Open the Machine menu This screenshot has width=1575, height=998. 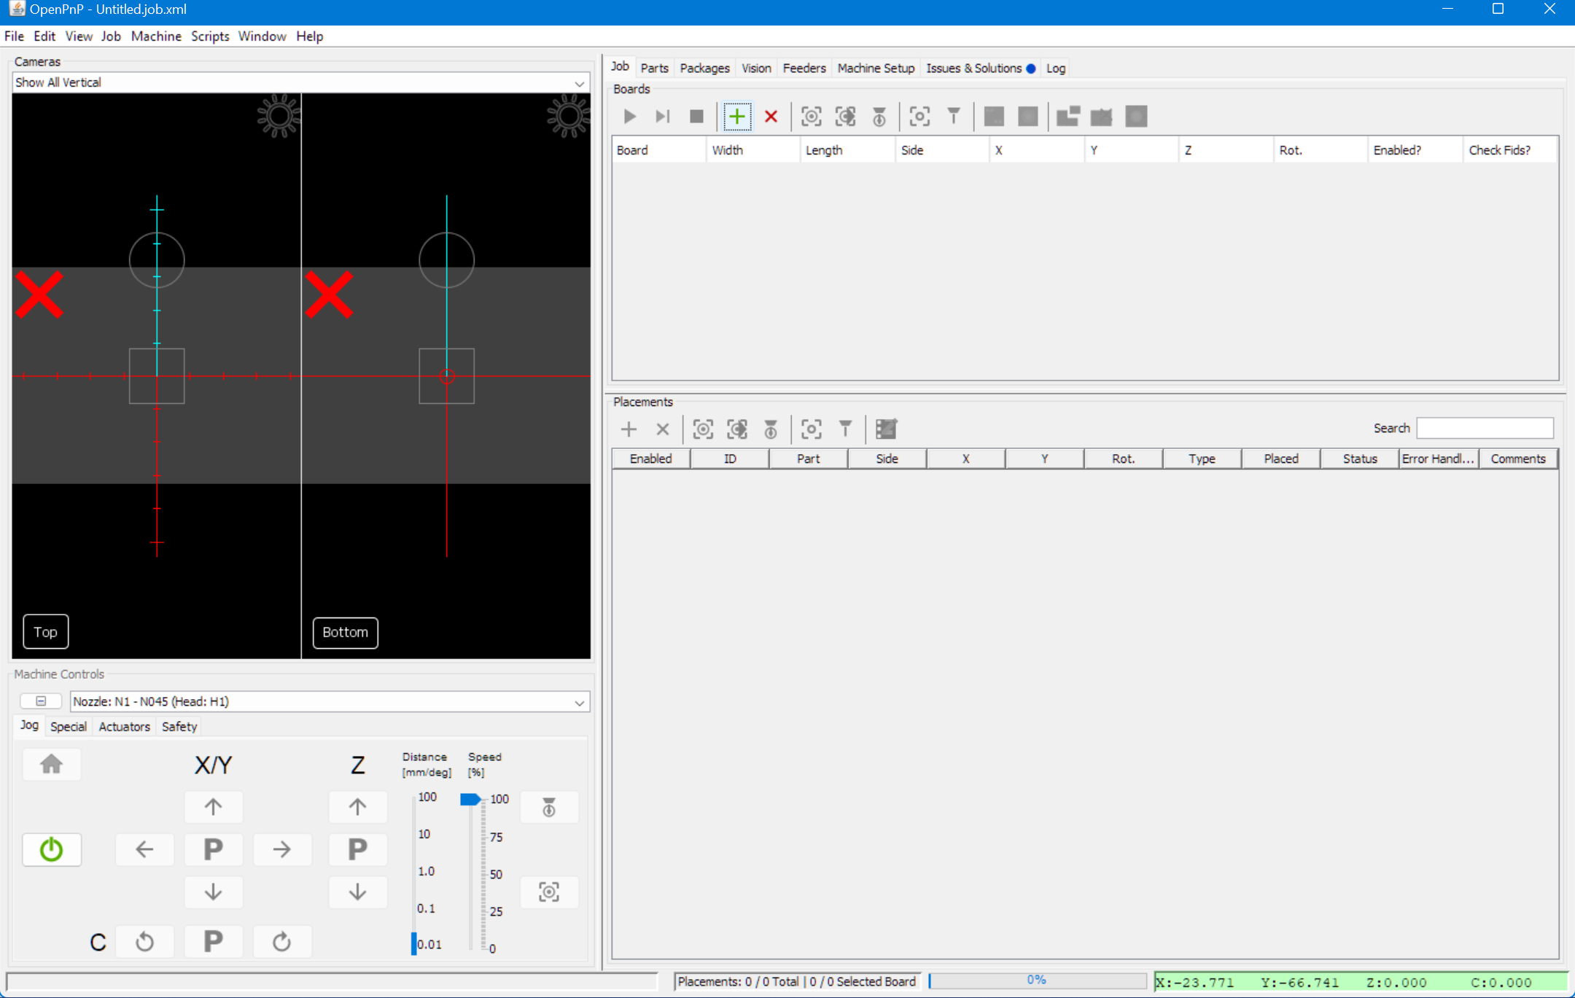pos(156,36)
